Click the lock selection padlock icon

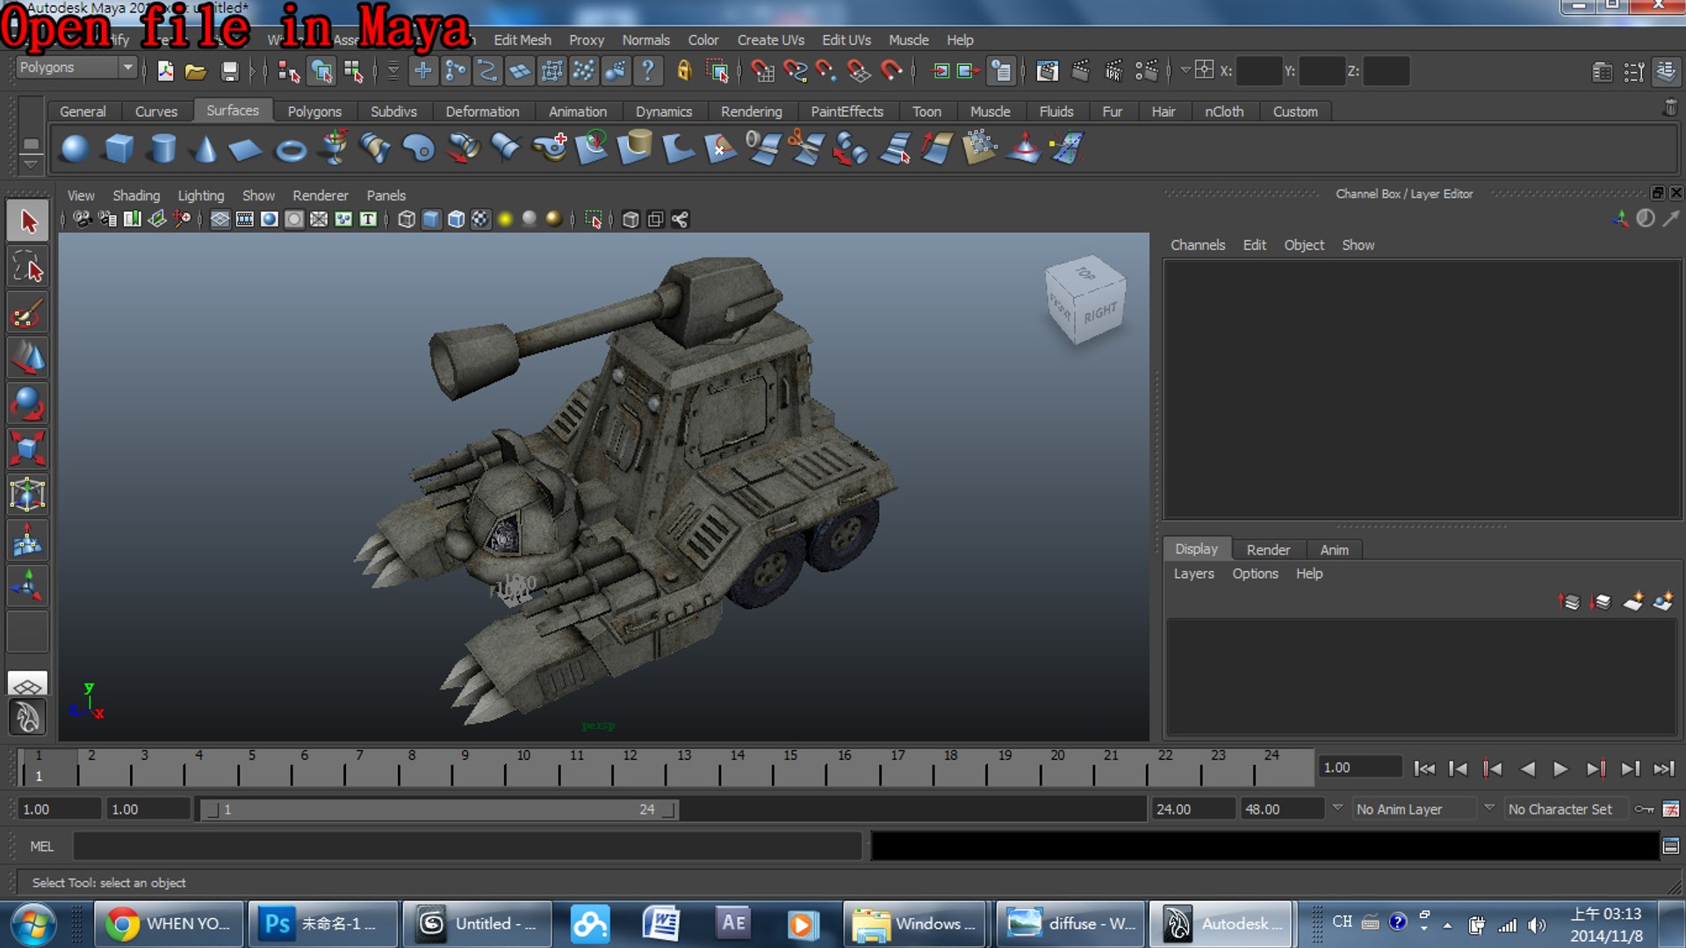tap(684, 70)
